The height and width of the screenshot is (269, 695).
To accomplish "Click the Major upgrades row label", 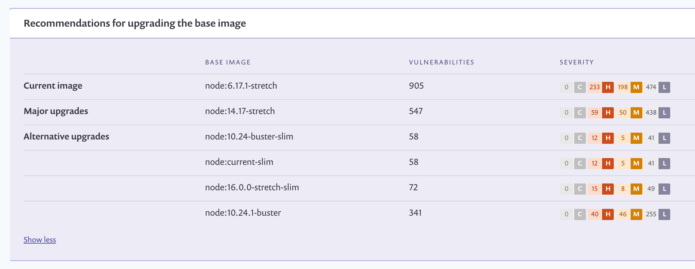I will coord(56,111).
